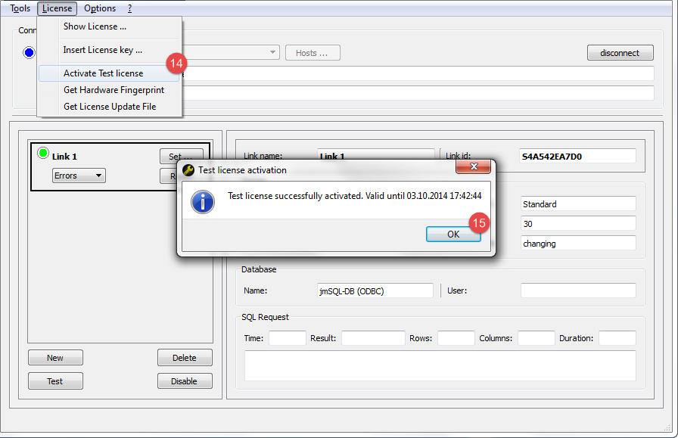Delete the selected link
678x438 pixels.
pyautogui.click(x=185, y=357)
